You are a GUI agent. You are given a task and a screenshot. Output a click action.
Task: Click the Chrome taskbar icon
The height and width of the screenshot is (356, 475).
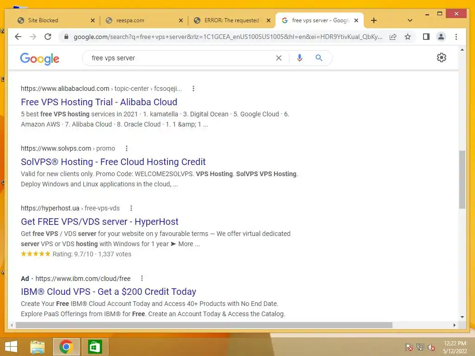click(x=66, y=347)
